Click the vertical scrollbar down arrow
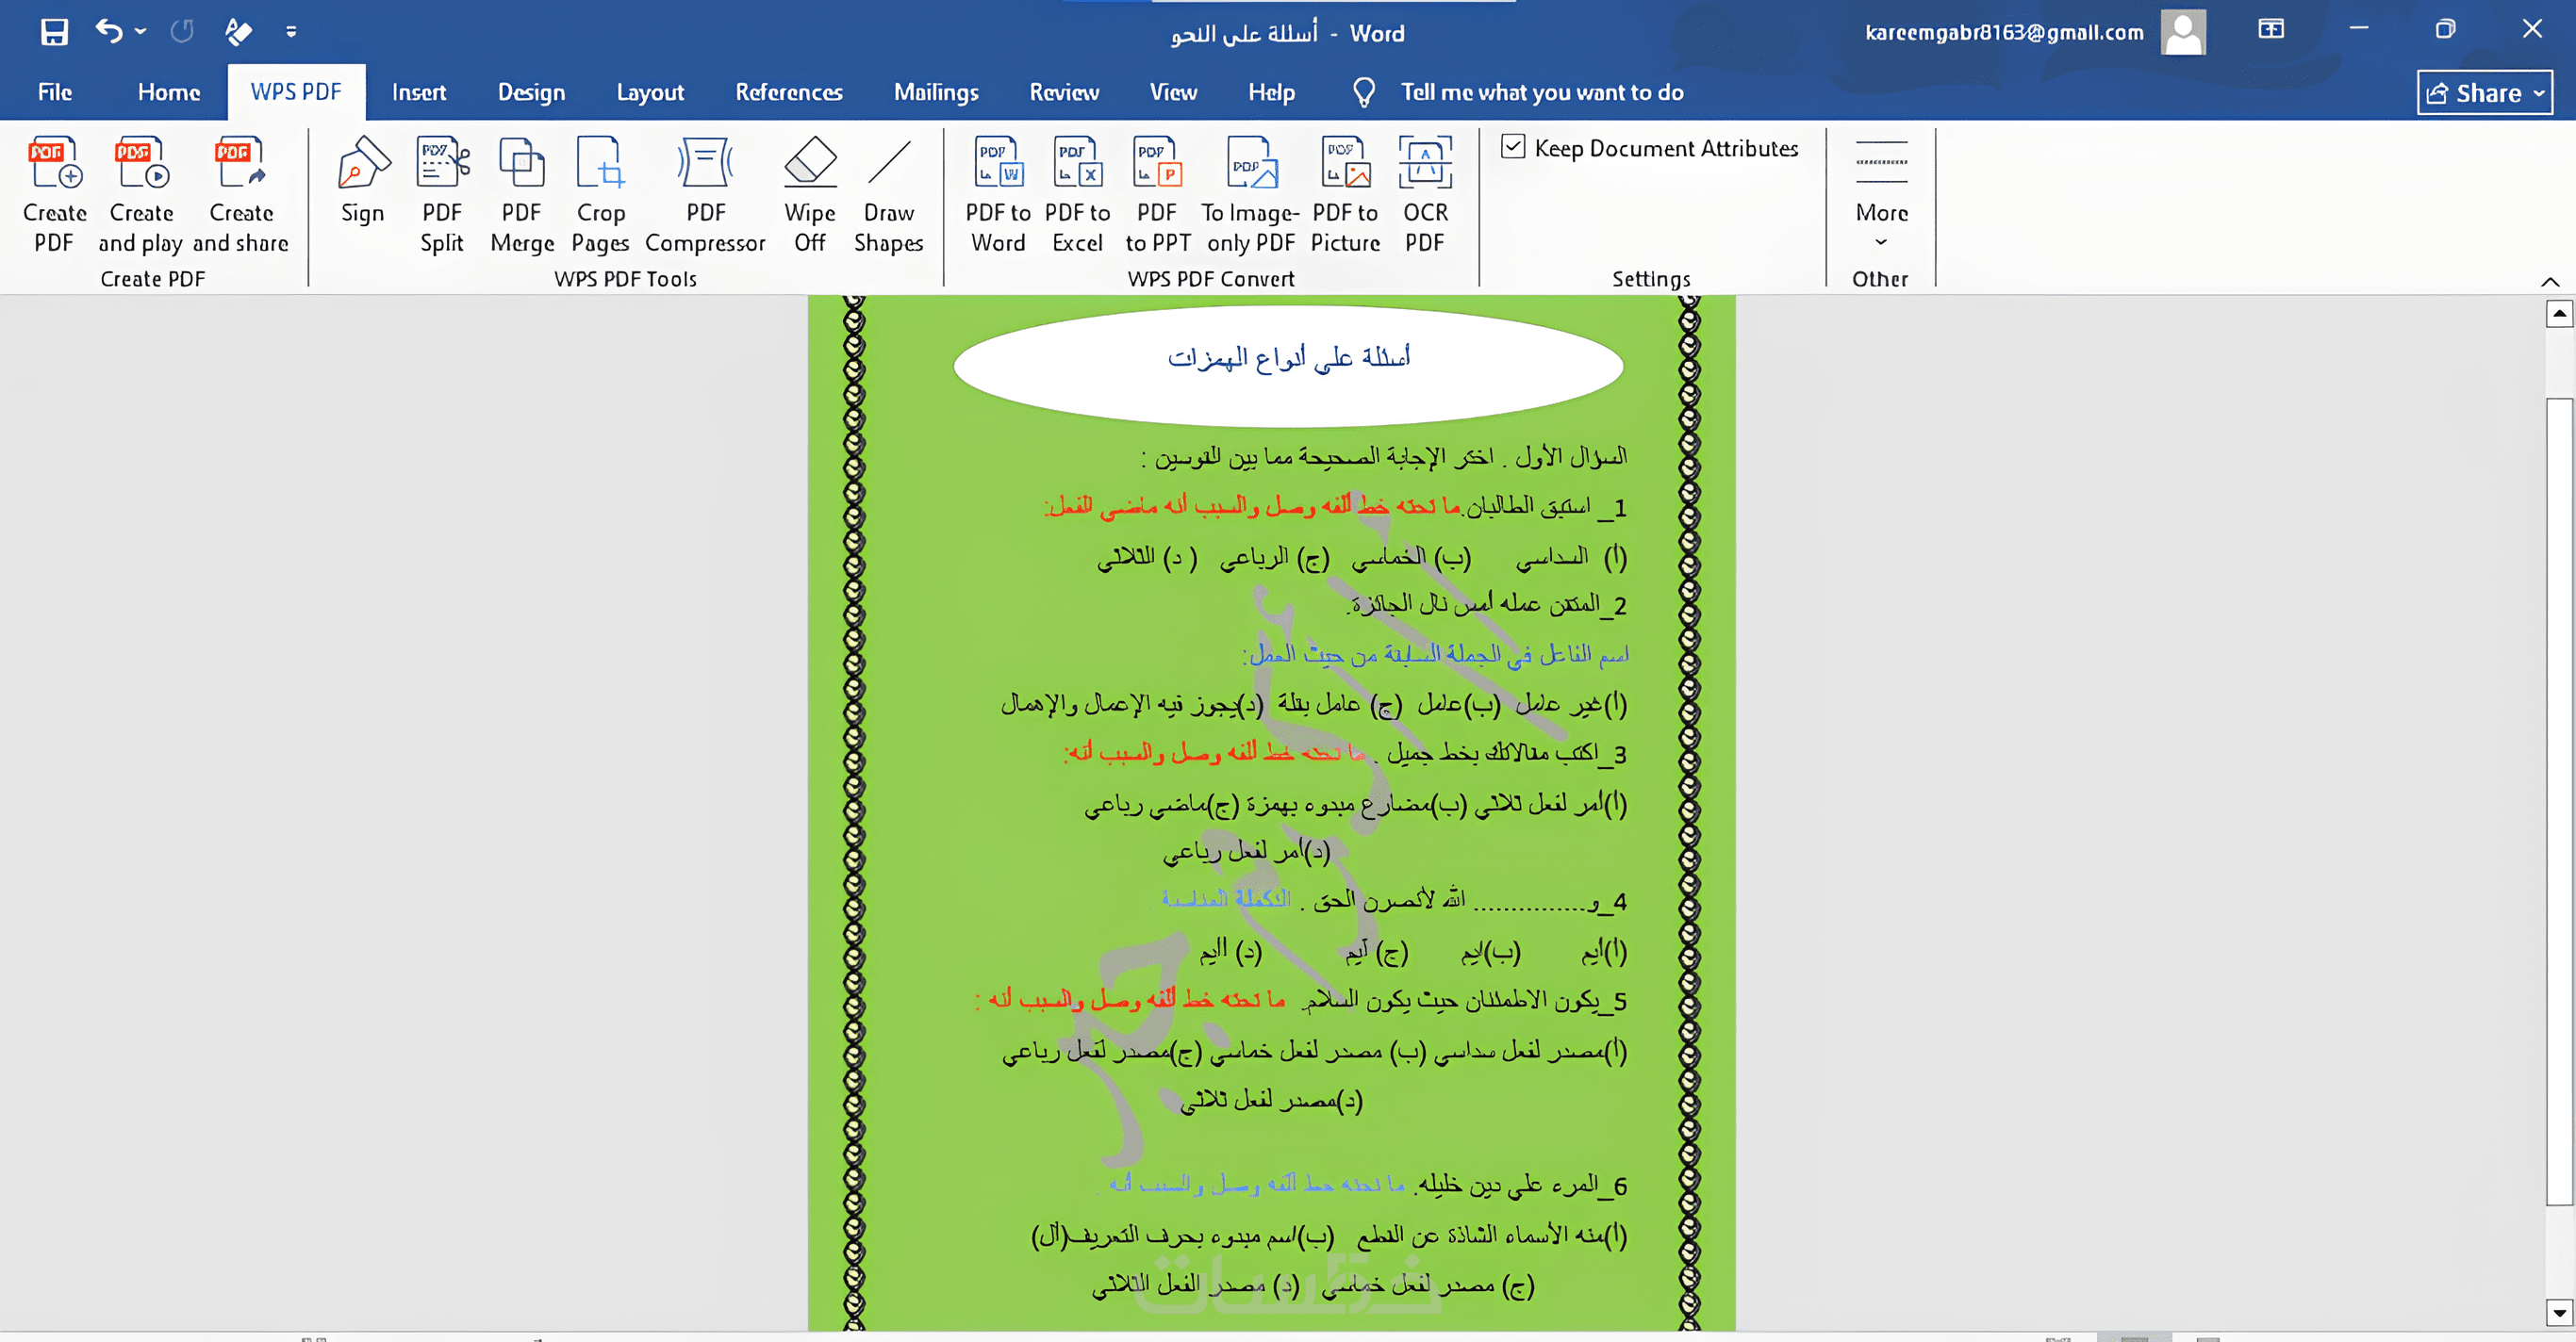 click(x=2558, y=1312)
